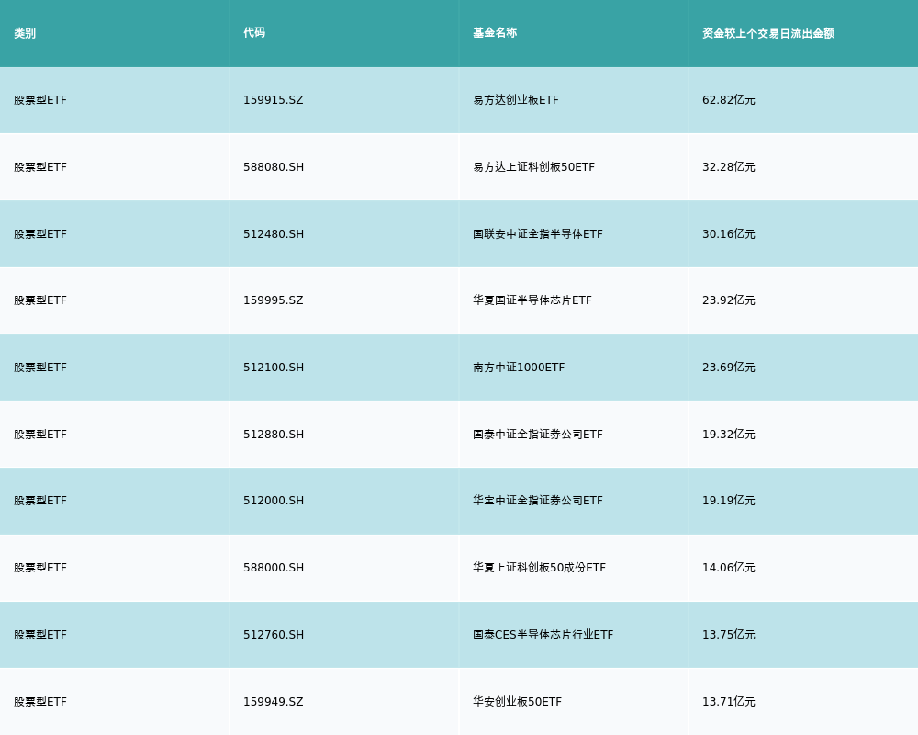
Task: Click fund name 南方中证1000ETF
Action: [x=519, y=367]
